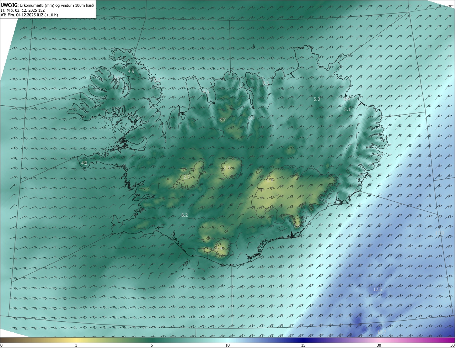Click the colorbar label 30
Image resolution: width=455 pixels, height=348 pixels.
(379, 345)
